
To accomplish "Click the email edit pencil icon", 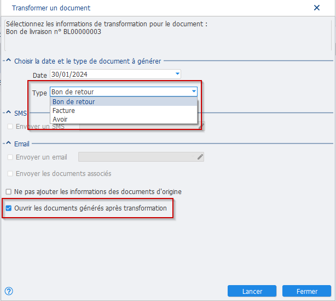I will pyautogui.click(x=200, y=157).
